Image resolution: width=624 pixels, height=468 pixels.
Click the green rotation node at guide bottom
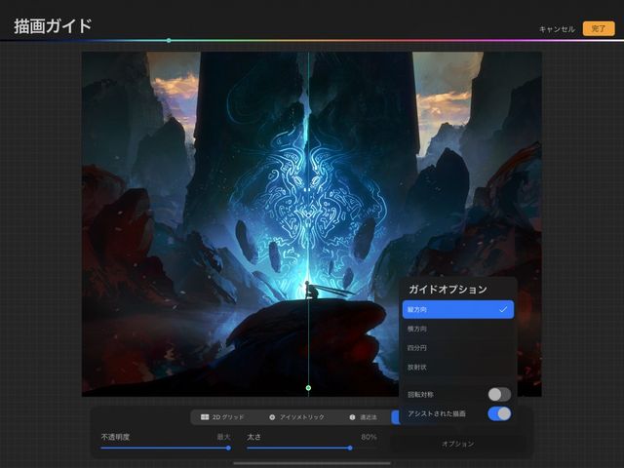308,388
